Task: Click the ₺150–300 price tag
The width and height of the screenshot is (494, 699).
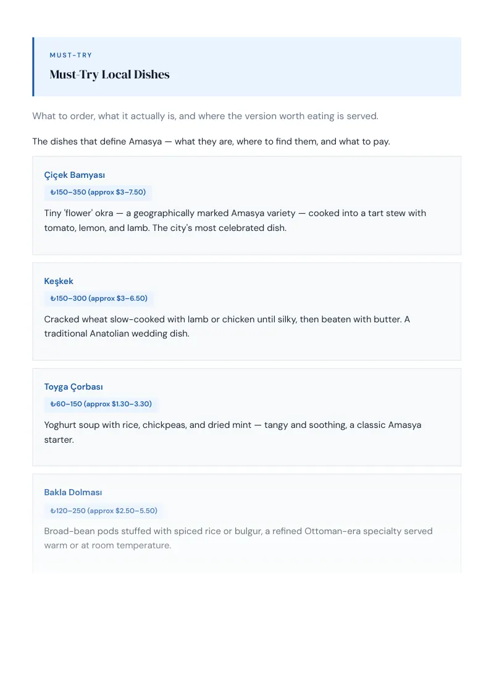Action: 99,299
